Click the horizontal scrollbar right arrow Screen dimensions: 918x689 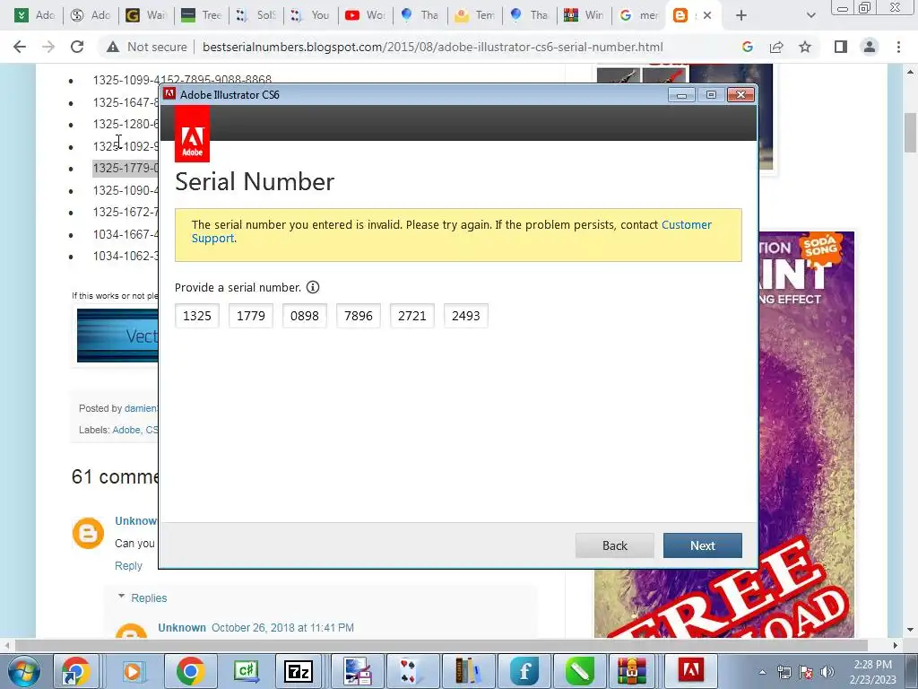coord(895,645)
